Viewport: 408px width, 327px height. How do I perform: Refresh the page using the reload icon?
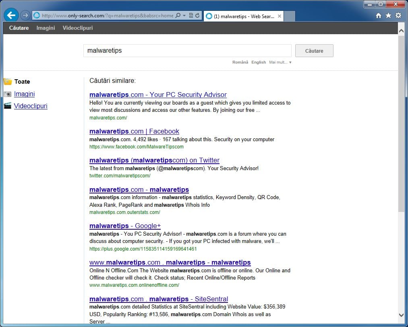197,15
